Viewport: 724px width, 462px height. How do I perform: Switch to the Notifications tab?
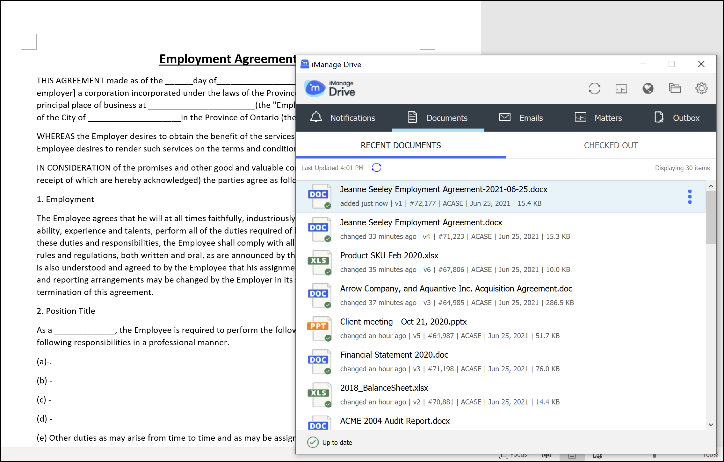(343, 118)
